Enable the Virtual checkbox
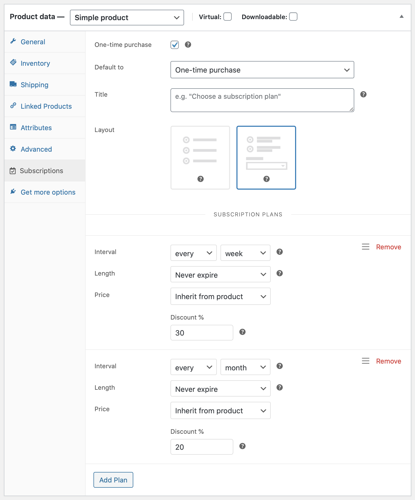This screenshot has height=500, width=415. (227, 17)
